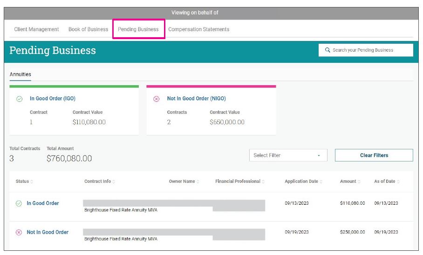Click green check icon in first table row

[x=19, y=203]
